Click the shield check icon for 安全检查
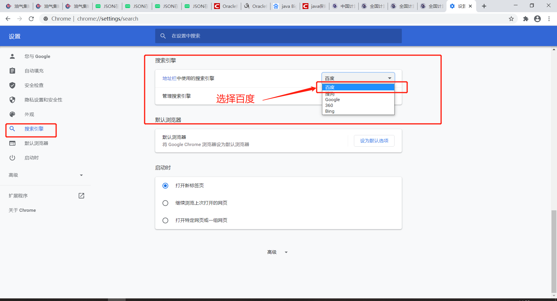This screenshot has width=557, height=301. (x=12, y=85)
